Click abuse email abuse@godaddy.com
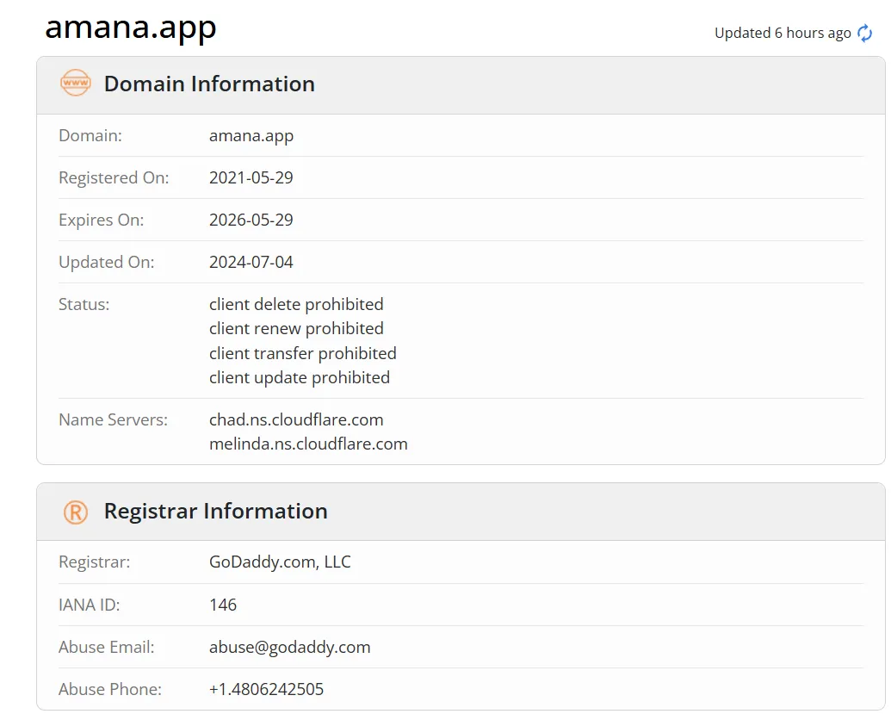 (x=290, y=648)
